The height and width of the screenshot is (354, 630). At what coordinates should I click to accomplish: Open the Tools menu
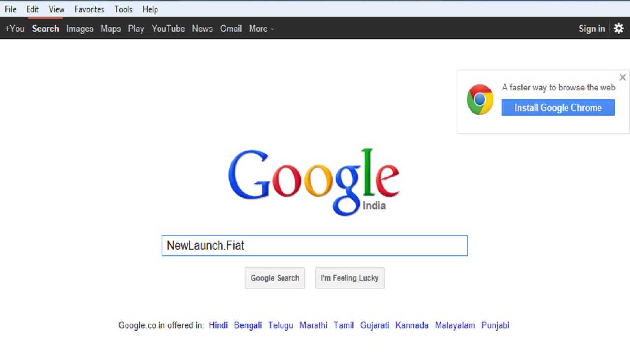pos(123,9)
